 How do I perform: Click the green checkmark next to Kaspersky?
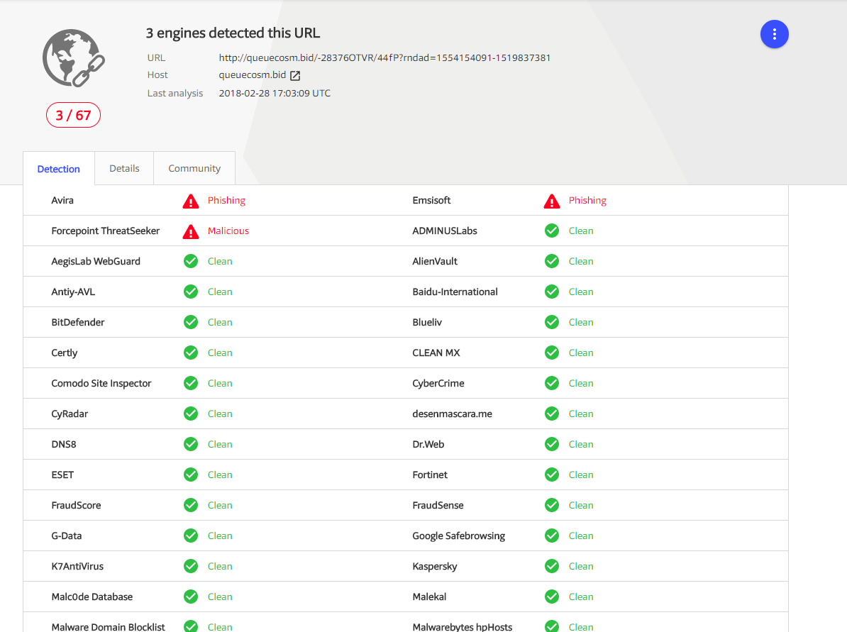click(x=552, y=566)
